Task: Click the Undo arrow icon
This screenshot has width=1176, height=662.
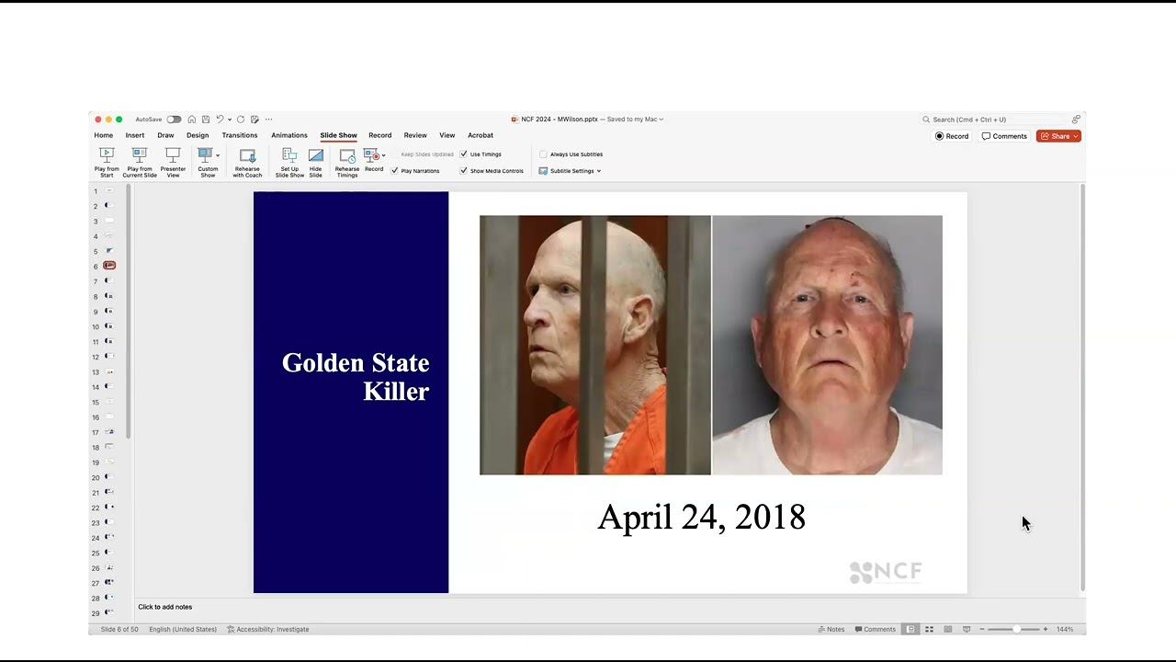Action: point(220,120)
